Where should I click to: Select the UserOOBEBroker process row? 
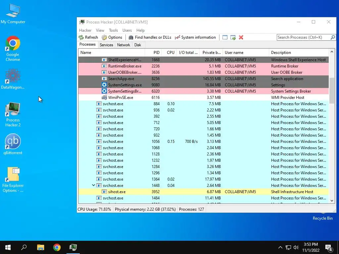pos(204,72)
